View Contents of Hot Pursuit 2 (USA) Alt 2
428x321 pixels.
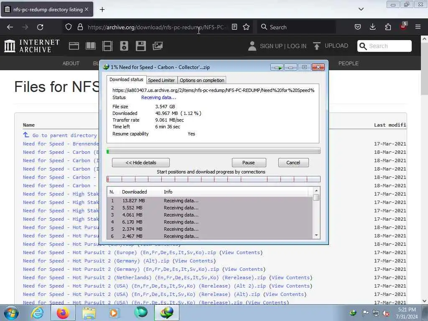coord(291,286)
